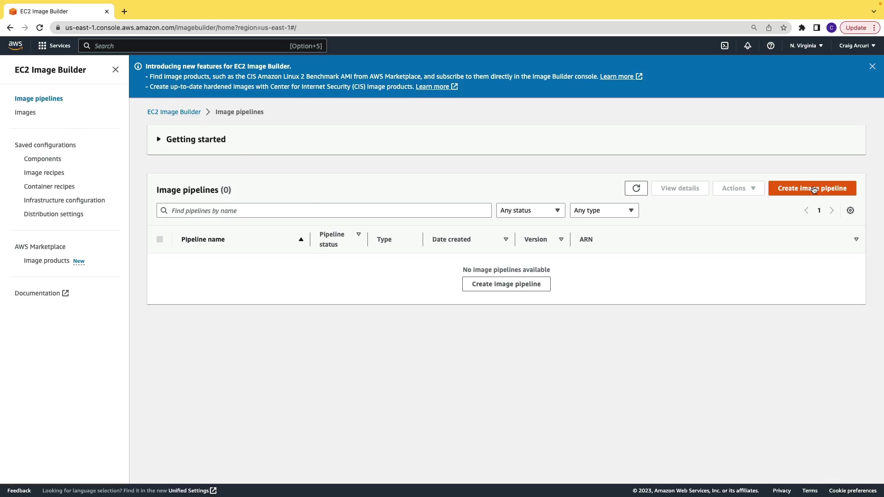Click the help question mark icon
Viewport: 884px width, 497px height.
tap(771, 46)
